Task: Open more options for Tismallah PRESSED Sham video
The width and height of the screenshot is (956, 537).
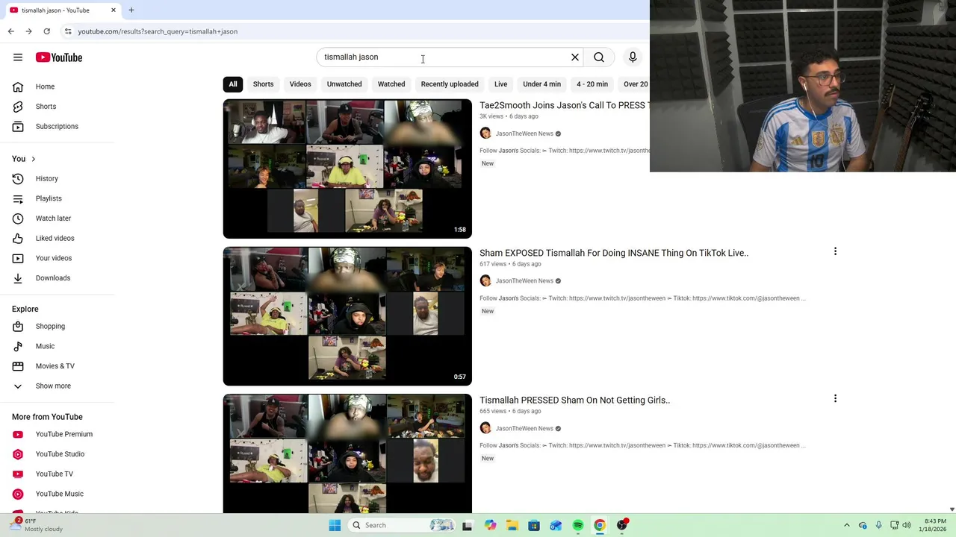Action: point(835,399)
